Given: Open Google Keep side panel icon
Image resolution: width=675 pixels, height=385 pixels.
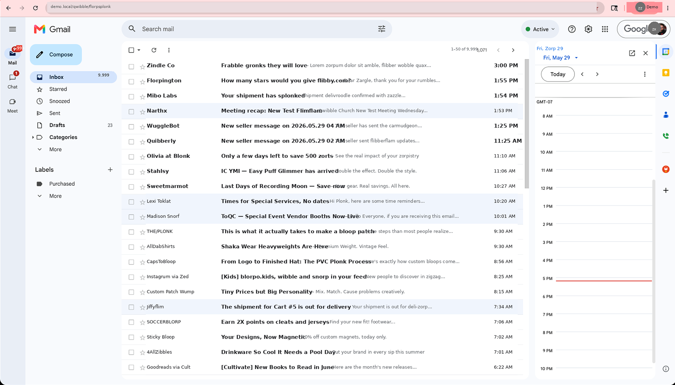Looking at the screenshot, I should coord(666,73).
